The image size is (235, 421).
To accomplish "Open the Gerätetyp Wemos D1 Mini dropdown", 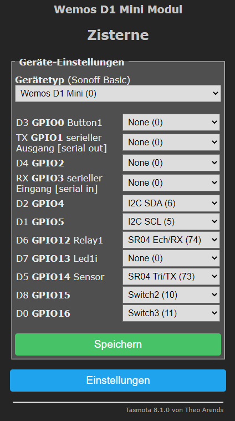I will (x=118, y=93).
